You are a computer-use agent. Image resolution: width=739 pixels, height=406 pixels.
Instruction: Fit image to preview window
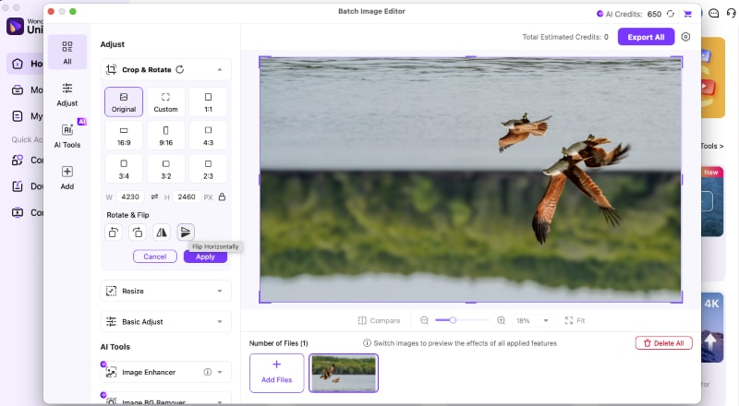(x=575, y=321)
